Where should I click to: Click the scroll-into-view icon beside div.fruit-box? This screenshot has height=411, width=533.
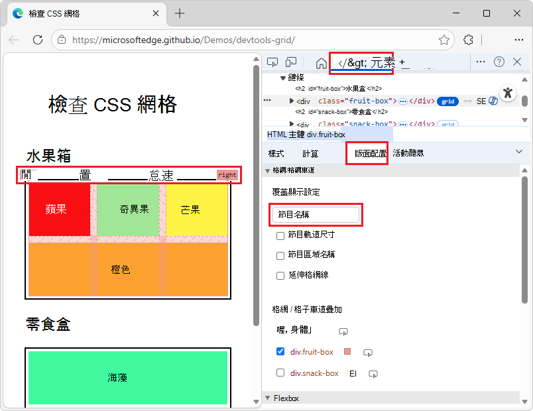(x=368, y=352)
